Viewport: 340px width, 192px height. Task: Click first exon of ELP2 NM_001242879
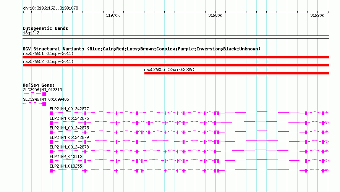tap(52, 142)
